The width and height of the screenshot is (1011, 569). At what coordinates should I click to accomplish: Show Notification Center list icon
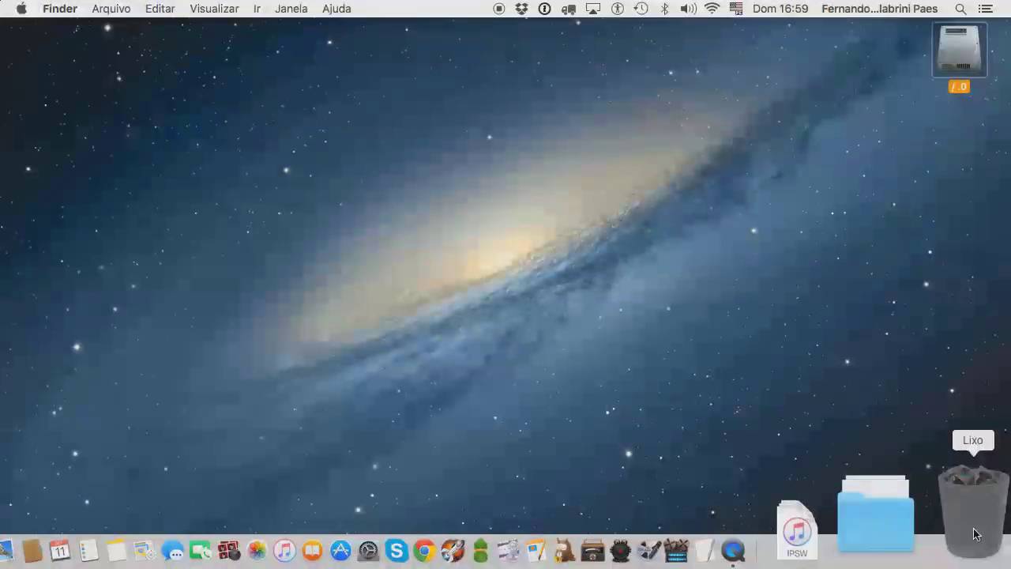(x=985, y=9)
